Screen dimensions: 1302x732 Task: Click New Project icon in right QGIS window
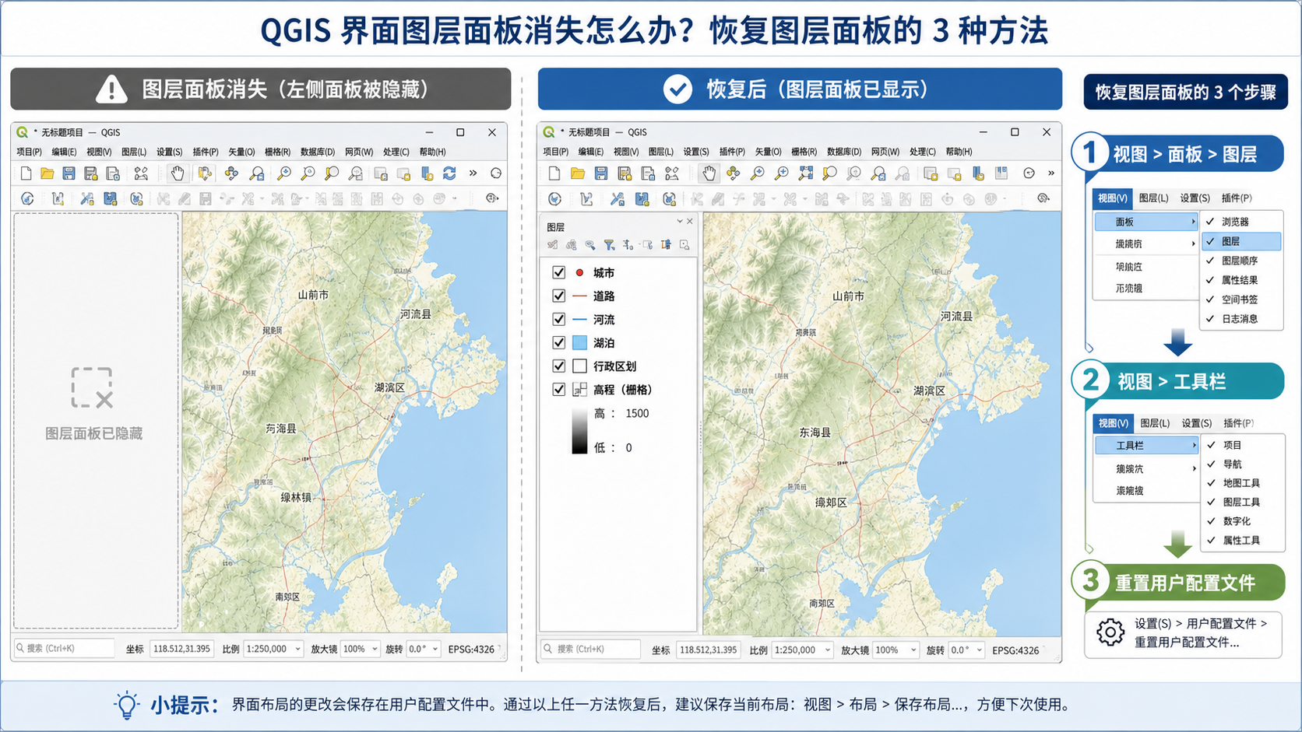coord(554,173)
